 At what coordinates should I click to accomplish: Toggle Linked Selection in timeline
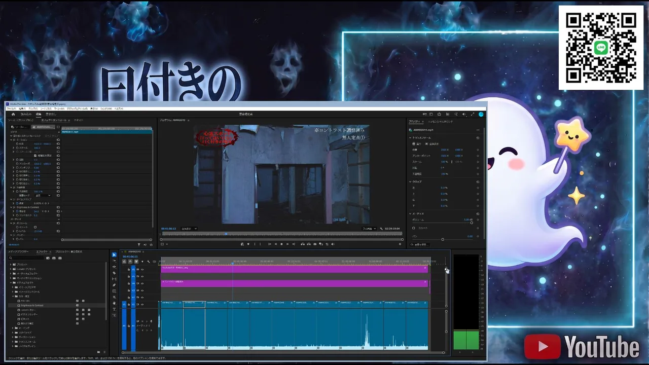(136, 262)
